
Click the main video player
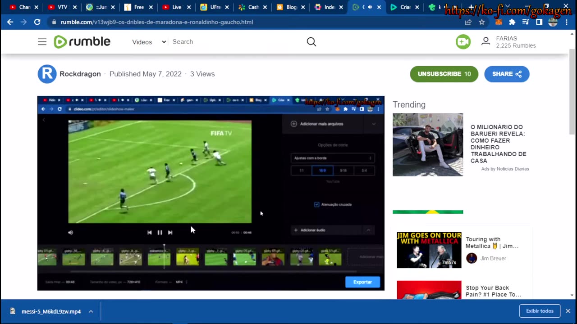pyautogui.click(x=211, y=193)
